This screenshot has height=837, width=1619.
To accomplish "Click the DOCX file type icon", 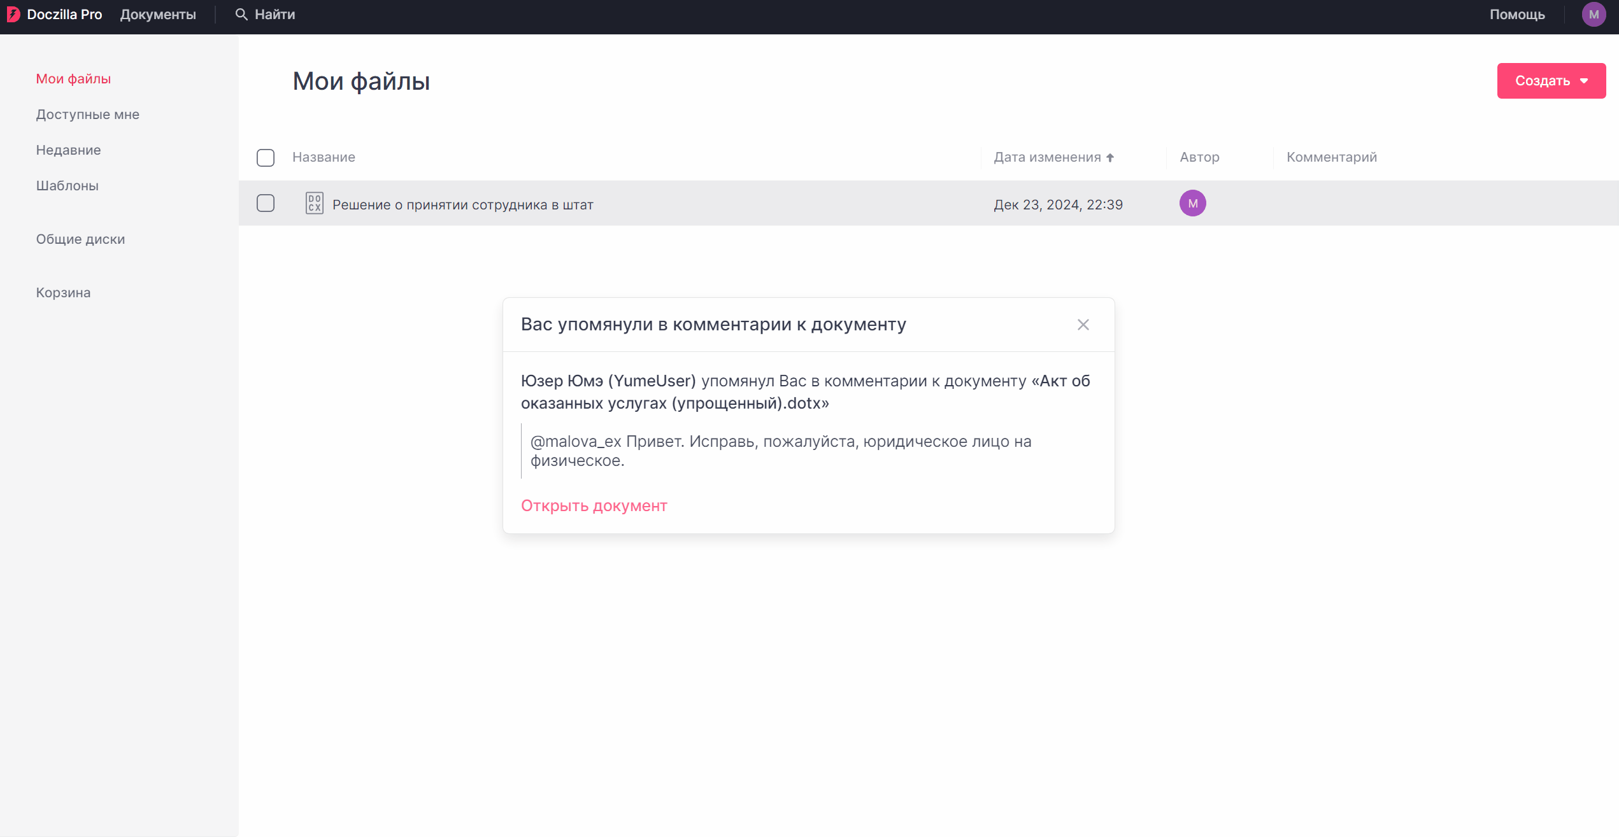I will (x=314, y=204).
